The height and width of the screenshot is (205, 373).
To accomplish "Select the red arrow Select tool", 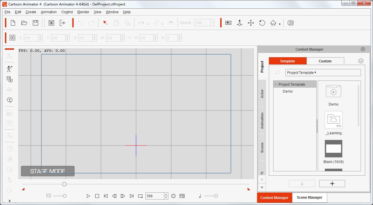I will 105,23.
